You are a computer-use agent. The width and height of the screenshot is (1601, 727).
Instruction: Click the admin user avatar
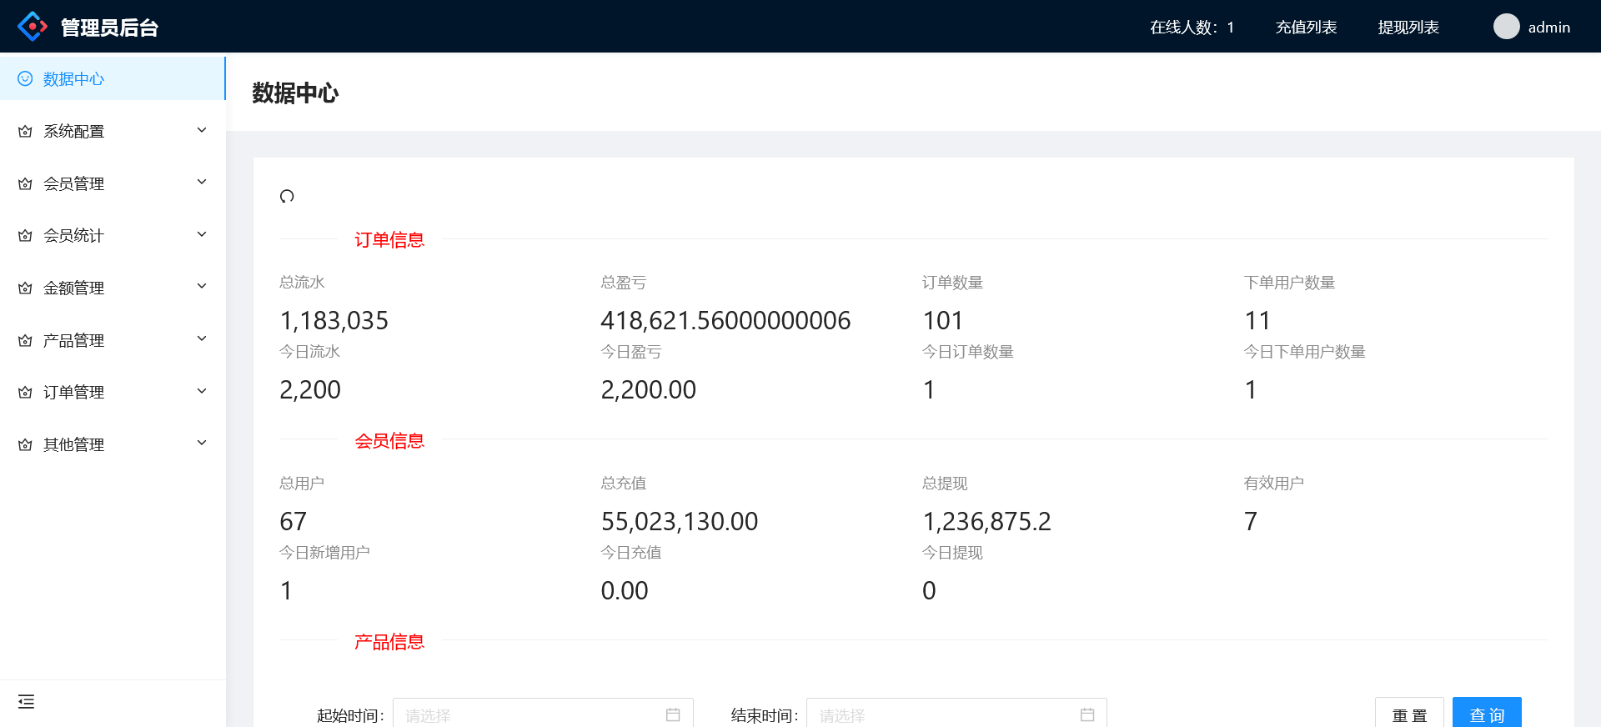point(1506,27)
